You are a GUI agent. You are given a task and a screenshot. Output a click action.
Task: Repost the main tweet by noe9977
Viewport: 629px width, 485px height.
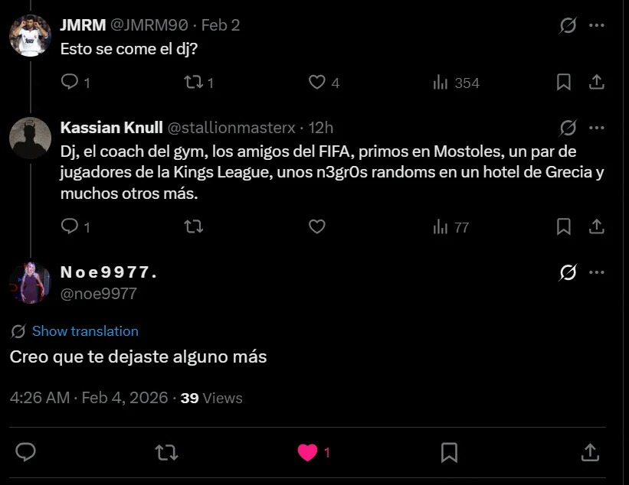point(166,452)
